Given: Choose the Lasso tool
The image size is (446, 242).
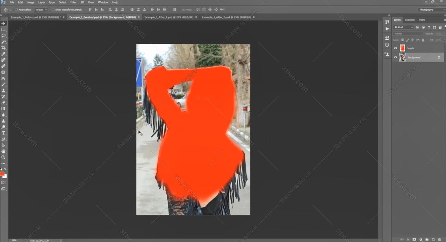Looking at the screenshot, I should click(x=3, y=36).
